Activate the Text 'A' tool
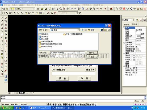 click(2, 71)
